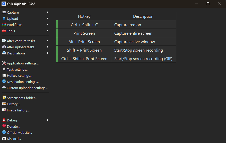Image resolution: width=226 pixels, height=143 pixels.
Task: Click the red Tools toolbox icon
Action: [4, 31]
